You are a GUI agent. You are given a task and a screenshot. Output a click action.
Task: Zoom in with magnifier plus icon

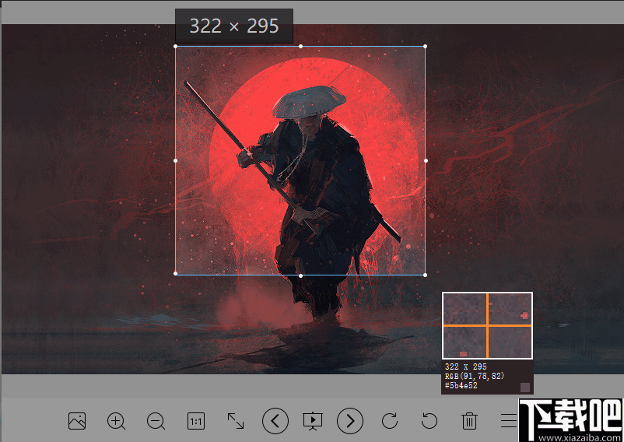tap(116, 421)
